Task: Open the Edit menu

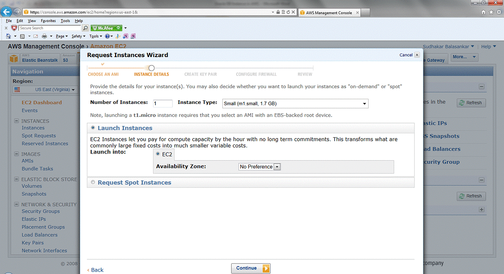Action: pyautogui.click(x=20, y=21)
